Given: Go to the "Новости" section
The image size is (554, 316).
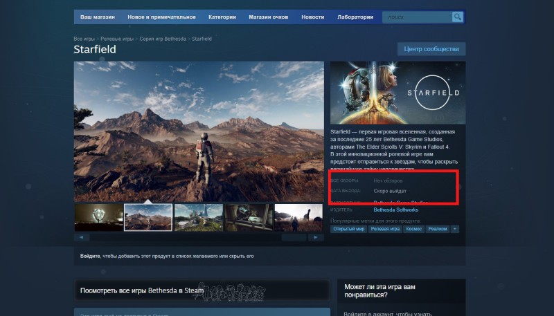Looking at the screenshot, I should click(313, 17).
